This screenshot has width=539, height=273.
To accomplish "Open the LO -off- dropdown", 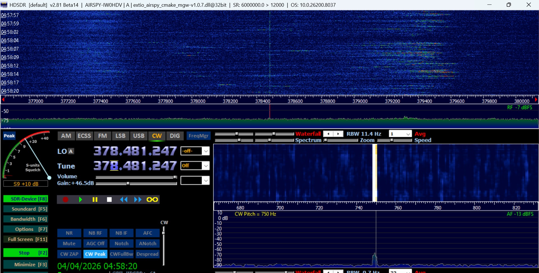I will [x=206, y=151].
